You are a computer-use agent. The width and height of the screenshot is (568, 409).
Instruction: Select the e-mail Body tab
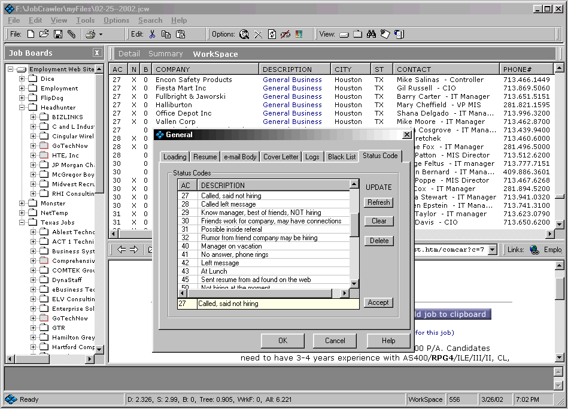[x=240, y=157]
